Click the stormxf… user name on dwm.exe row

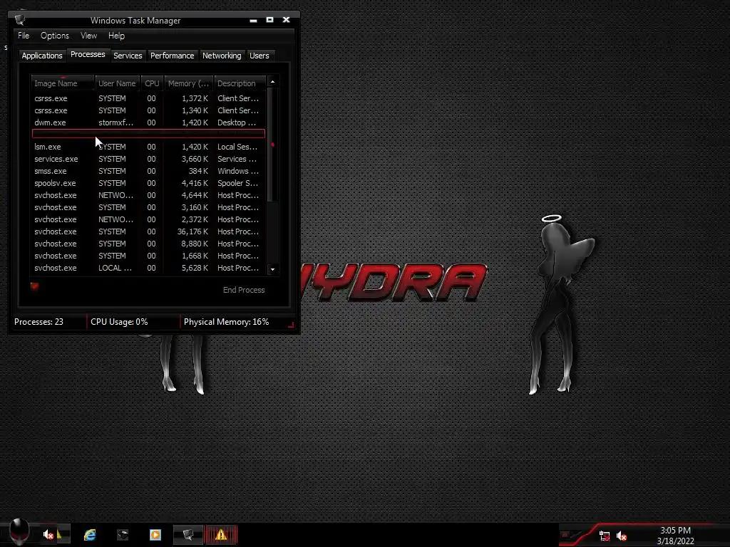115,123
